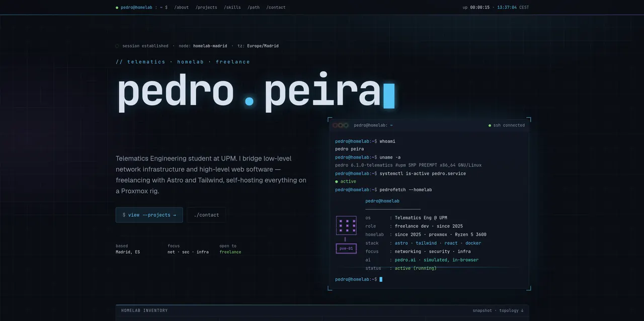The image size is (644, 321).
Task: Click the proxmox · Ryzen 5 3600 homelab value
Action: click(x=457, y=234)
